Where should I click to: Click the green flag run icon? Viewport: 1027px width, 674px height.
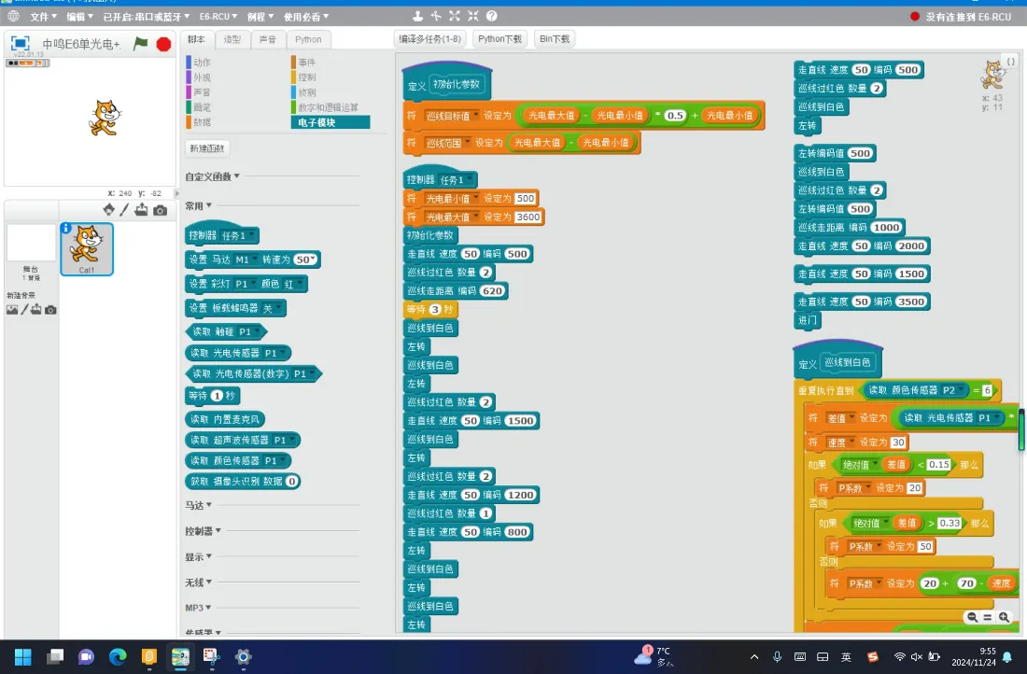141,44
